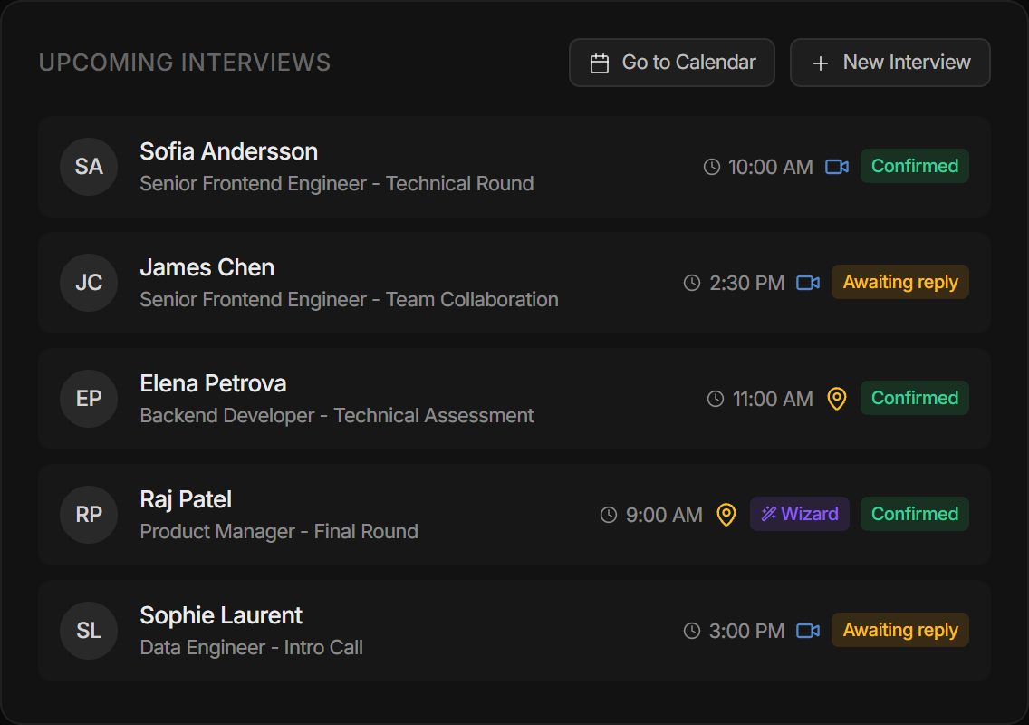
Task: Click the clock icon next to Sophie Laurent's time
Action: (691, 630)
